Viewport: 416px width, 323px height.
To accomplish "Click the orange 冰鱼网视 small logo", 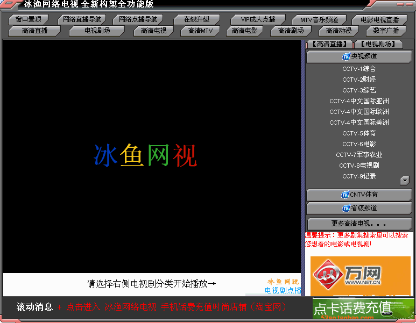I will pyautogui.click(x=283, y=282).
